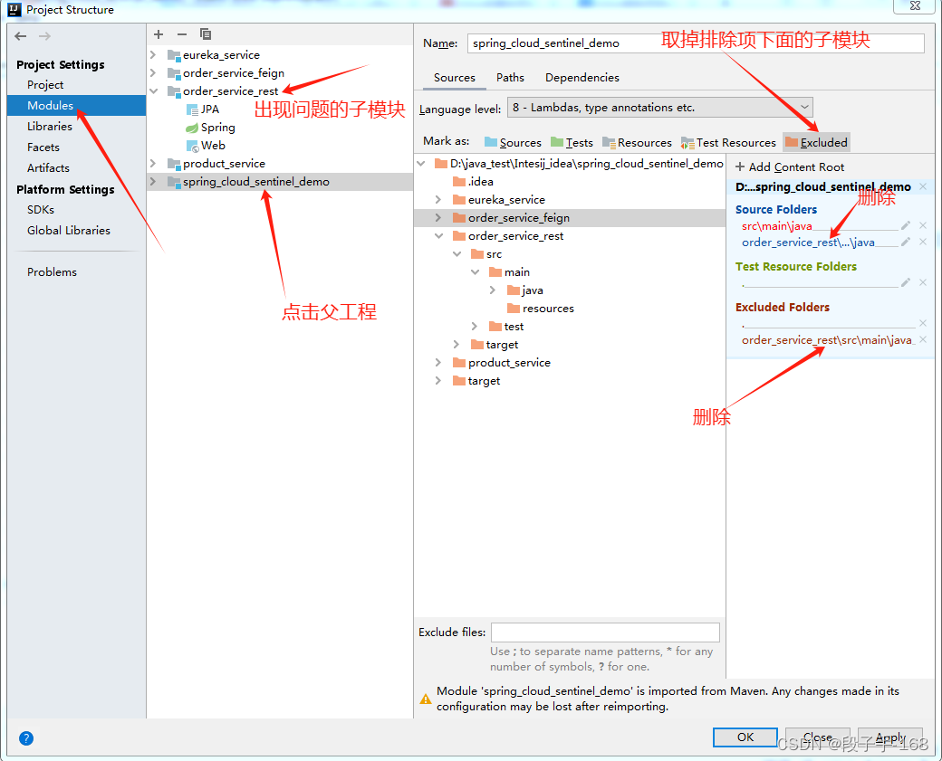Select the resources folder

click(x=541, y=308)
